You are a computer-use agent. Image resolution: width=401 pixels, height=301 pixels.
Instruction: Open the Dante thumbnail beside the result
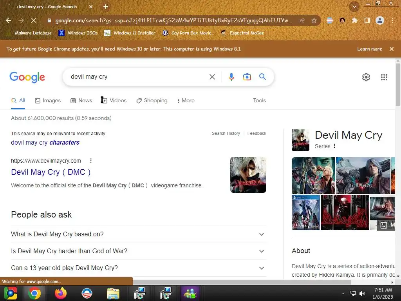[248, 175]
